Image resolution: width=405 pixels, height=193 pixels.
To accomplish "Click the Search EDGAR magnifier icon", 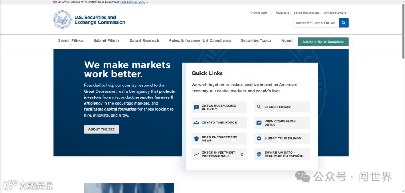I will click(x=259, y=107).
